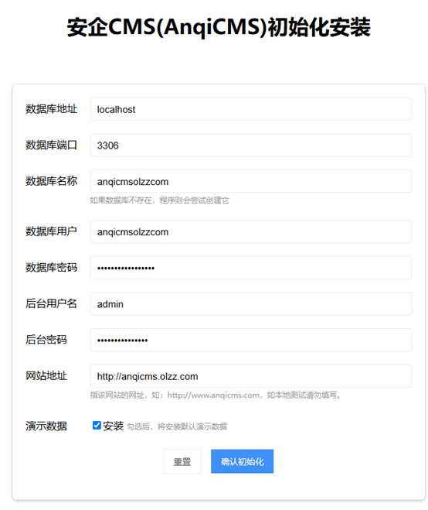Click the blue 确认初始化 button
428x510 pixels.
pos(243,461)
